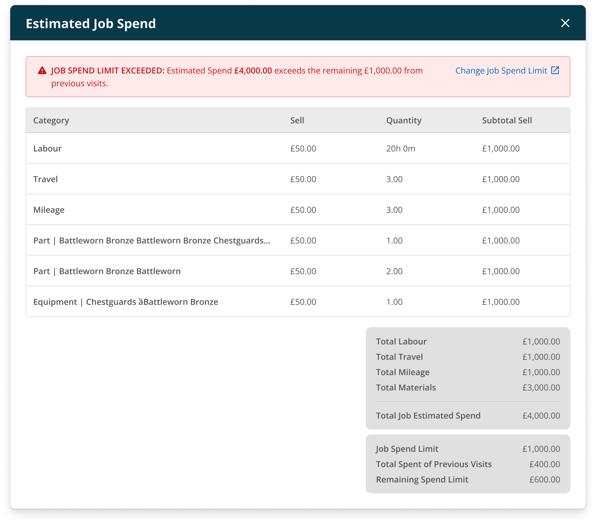The width and height of the screenshot is (596, 524).
Task: Click the 3.00 quantity in the Mileage row
Action: [394, 210]
